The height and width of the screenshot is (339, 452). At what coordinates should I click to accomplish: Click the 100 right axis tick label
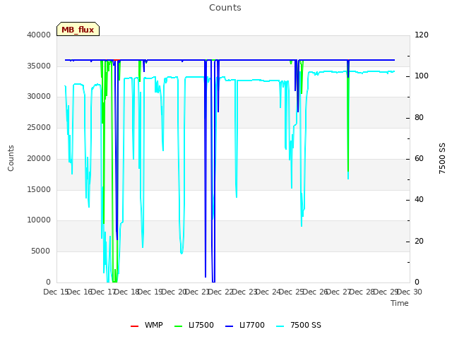tap(422, 76)
